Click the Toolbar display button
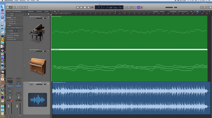 tap(17, 7)
